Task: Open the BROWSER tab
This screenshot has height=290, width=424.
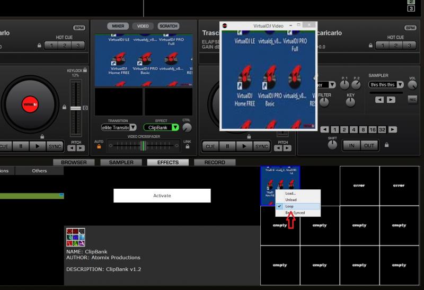Action: tap(74, 162)
